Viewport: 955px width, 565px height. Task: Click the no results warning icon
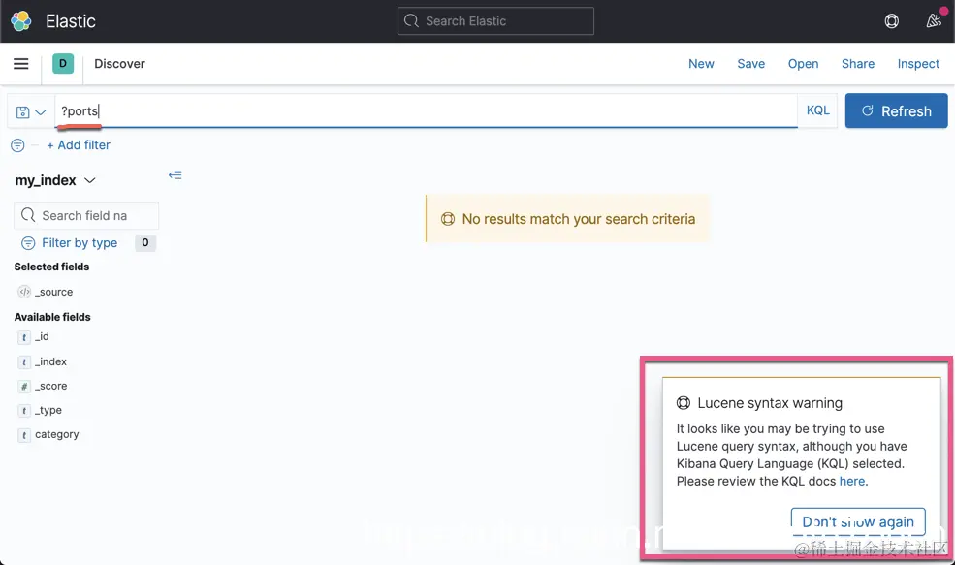click(448, 219)
